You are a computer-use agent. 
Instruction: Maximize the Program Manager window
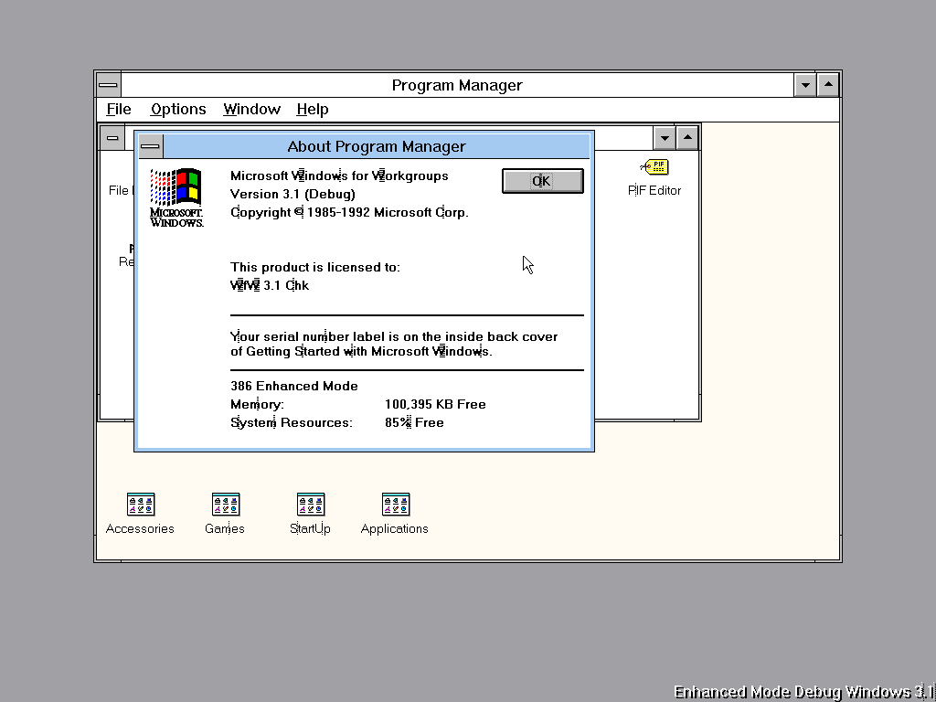828,85
